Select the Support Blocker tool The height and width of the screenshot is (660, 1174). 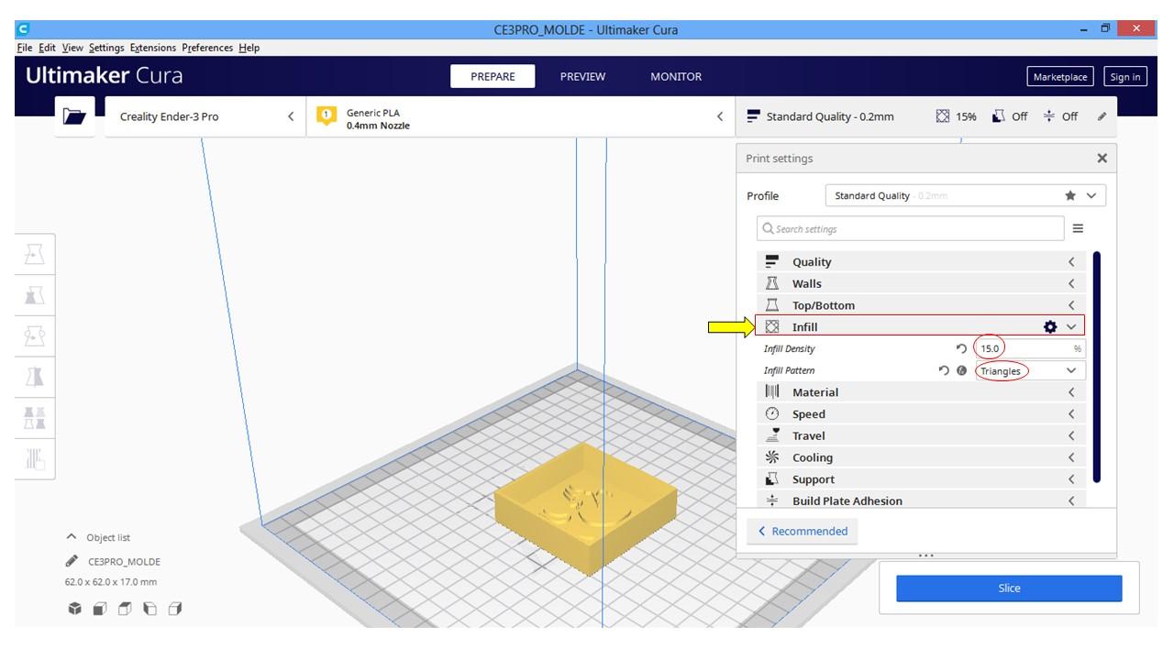(35, 459)
